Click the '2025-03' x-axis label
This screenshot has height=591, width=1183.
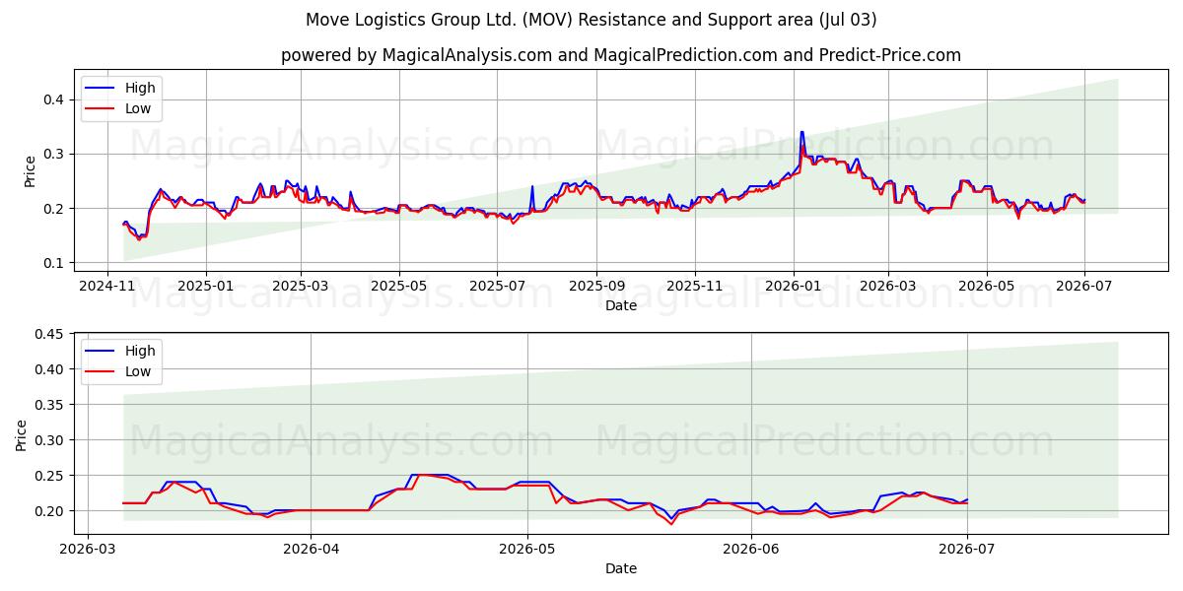tap(301, 287)
